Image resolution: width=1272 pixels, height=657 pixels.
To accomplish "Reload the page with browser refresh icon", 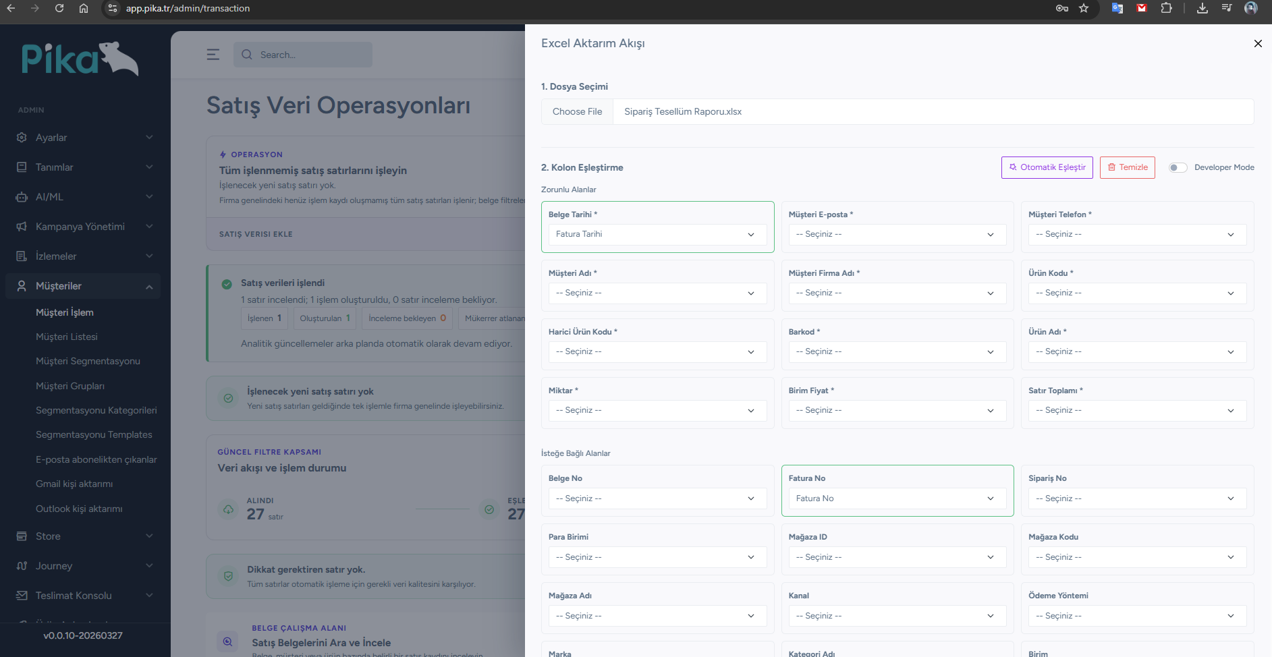I will click(x=59, y=8).
